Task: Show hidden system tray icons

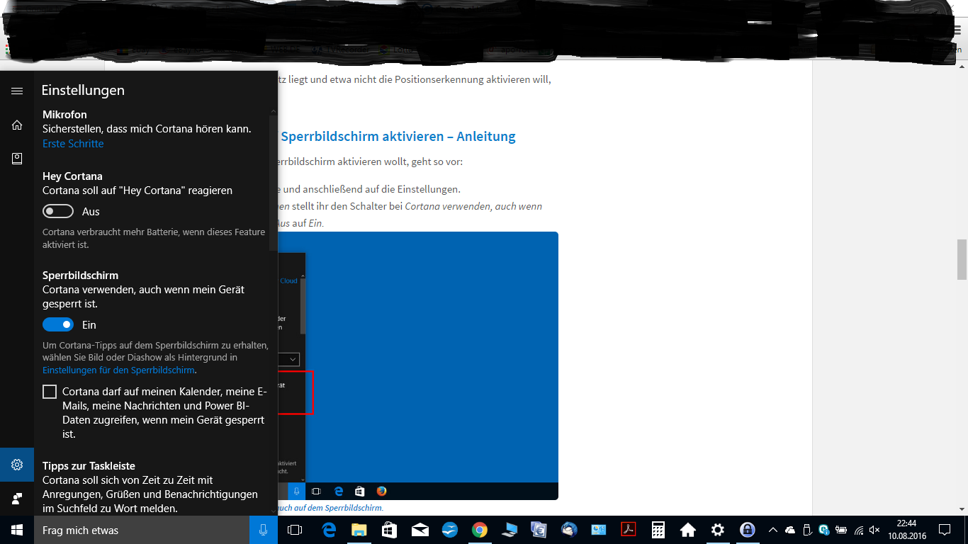Action: 773,530
